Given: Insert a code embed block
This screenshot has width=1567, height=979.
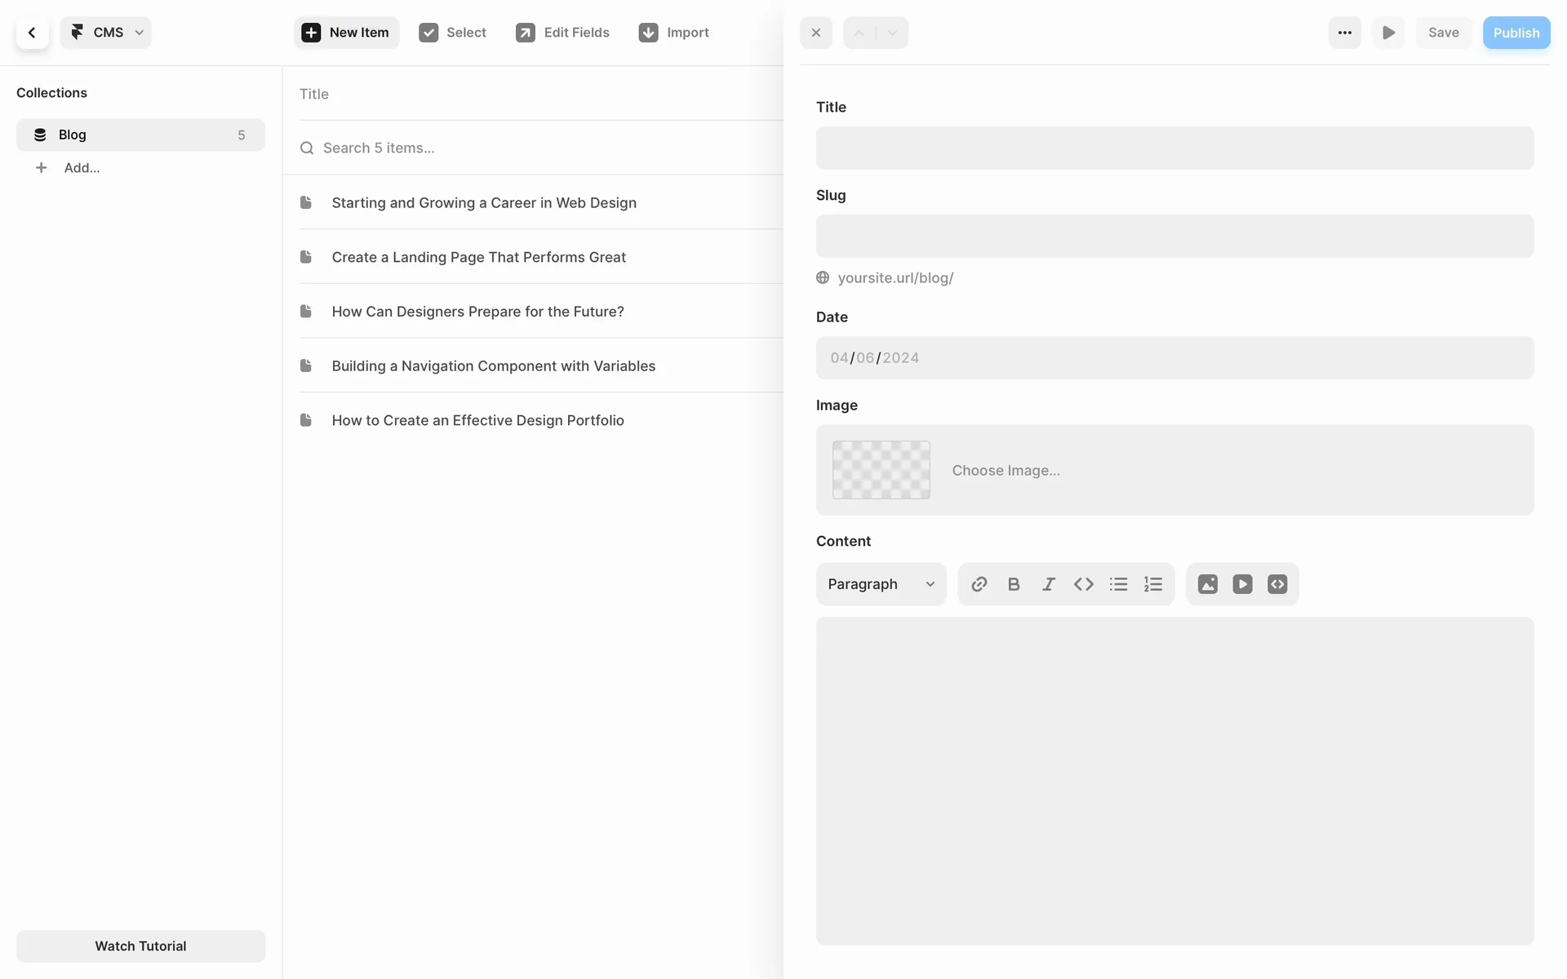Looking at the screenshot, I should [x=1277, y=584].
